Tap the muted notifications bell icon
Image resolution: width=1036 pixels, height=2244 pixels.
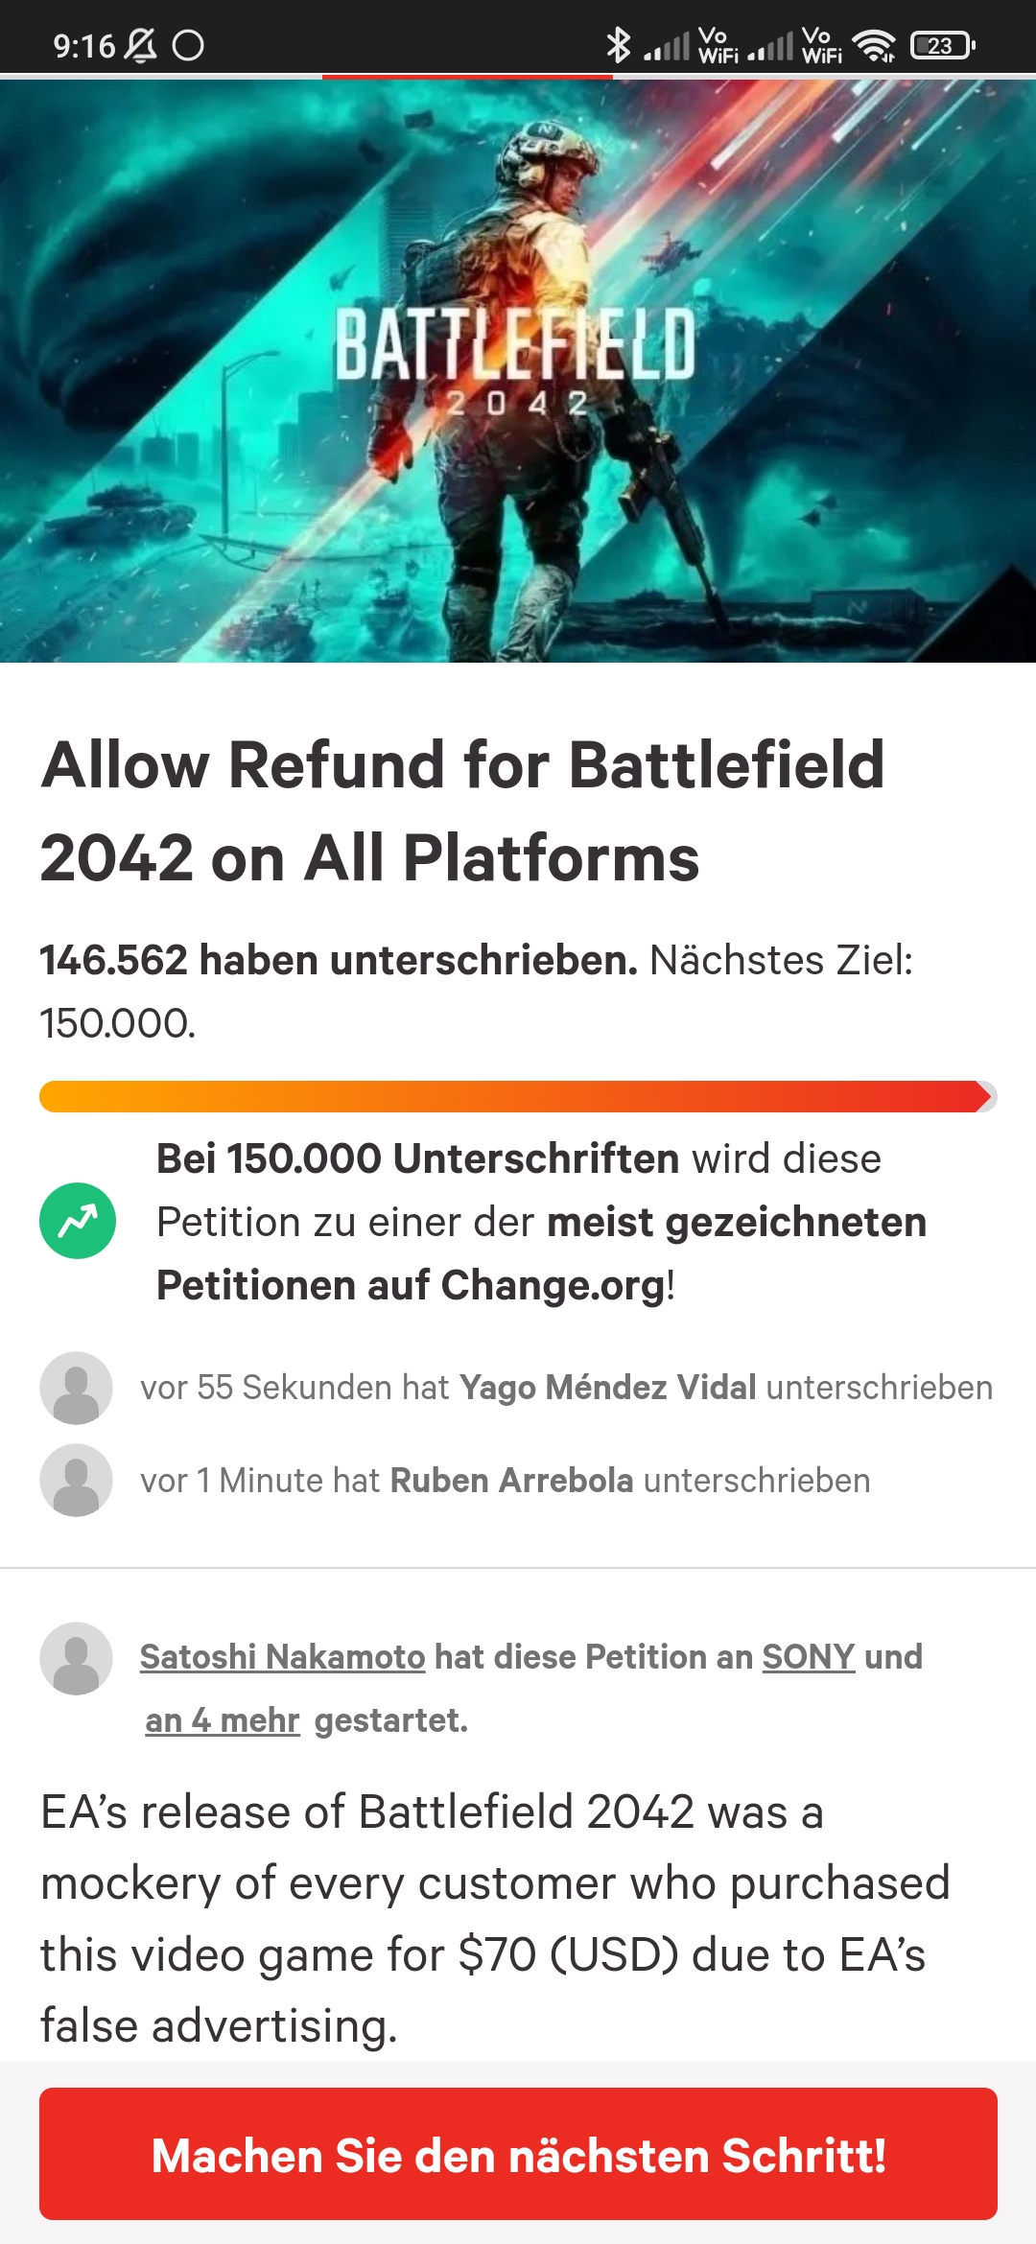[141, 44]
